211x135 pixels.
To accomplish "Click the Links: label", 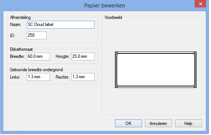I will [x=15, y=77].
